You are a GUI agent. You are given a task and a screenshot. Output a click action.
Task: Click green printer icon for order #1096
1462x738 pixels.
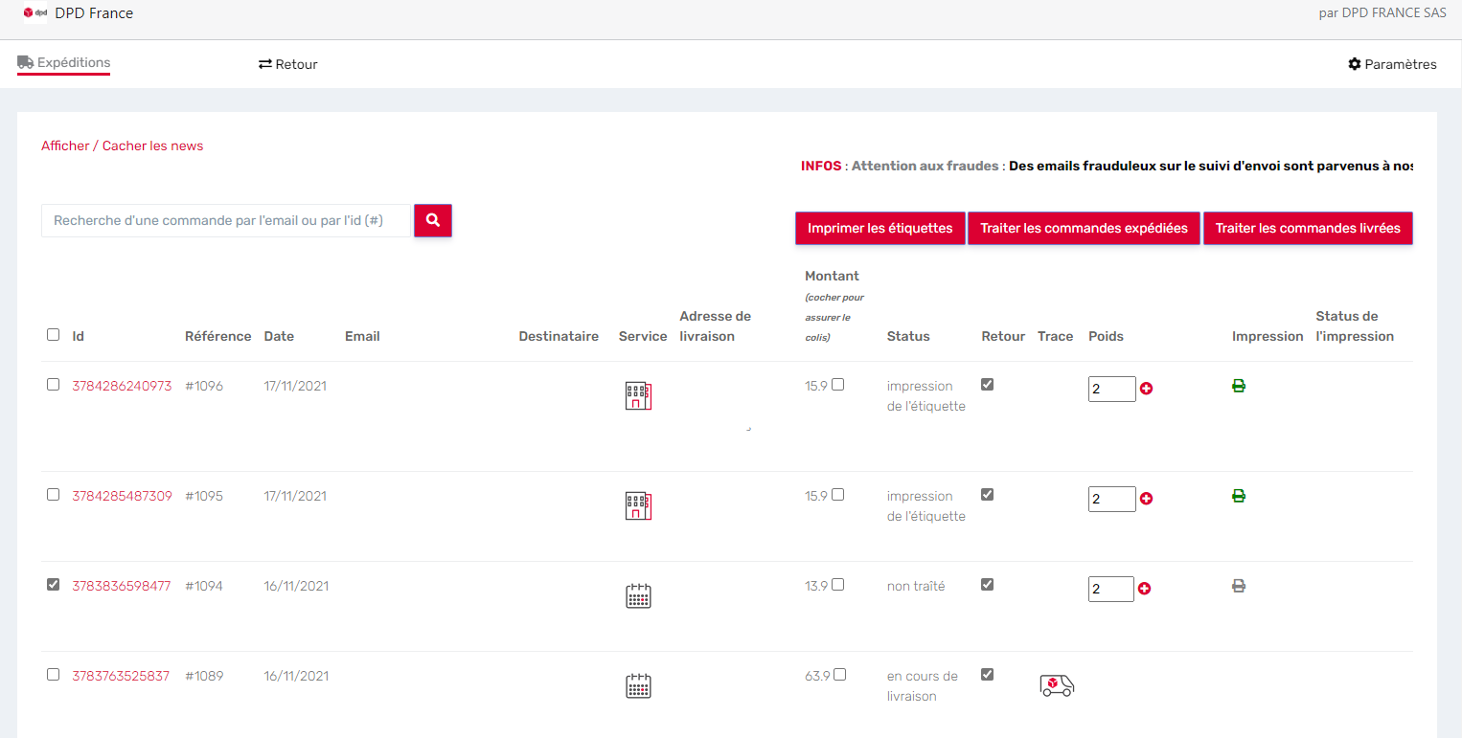click(1239, 386)
